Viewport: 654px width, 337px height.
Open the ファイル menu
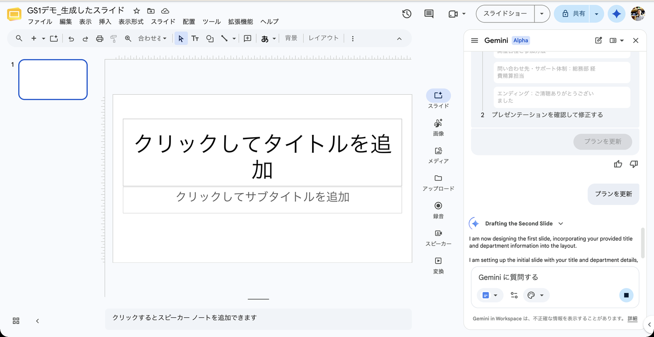pyautogui.click(x=40, y=21)
